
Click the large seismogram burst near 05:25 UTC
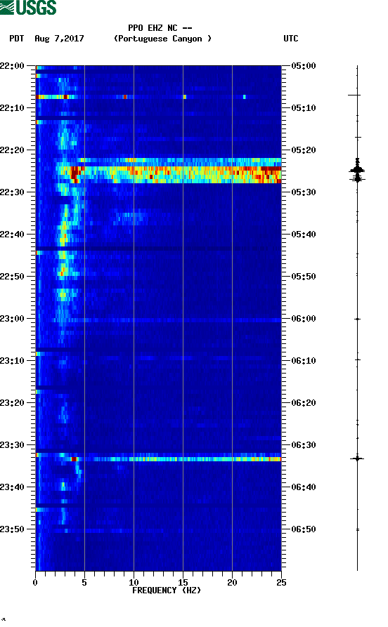tap(357, 171)
